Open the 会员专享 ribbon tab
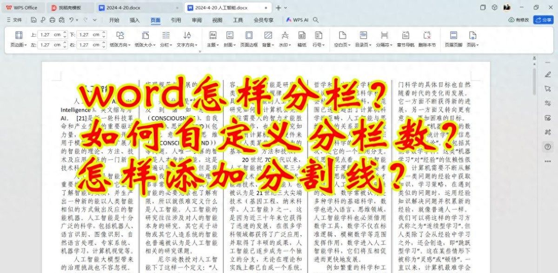558x273 pixels. click(x=264, y=20)
